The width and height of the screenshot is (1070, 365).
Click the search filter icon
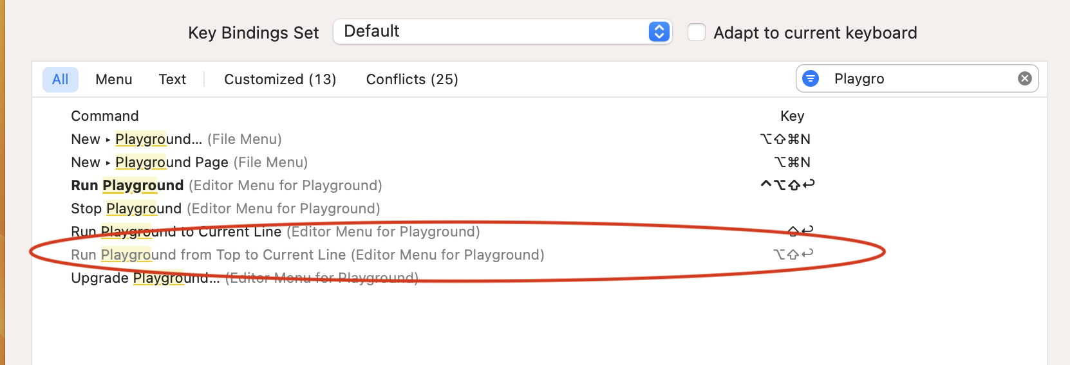click(x=811, y=78)
